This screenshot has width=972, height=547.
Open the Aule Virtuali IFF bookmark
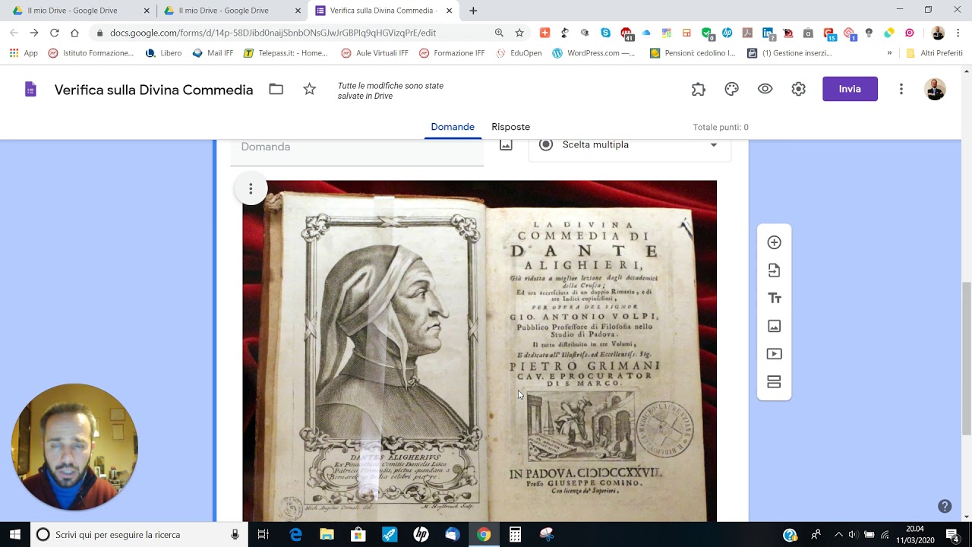click(x=374, y=53)
